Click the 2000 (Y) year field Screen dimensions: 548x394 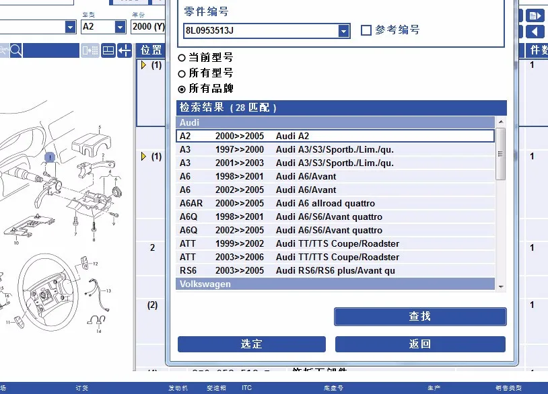click(x=148, y=27)
